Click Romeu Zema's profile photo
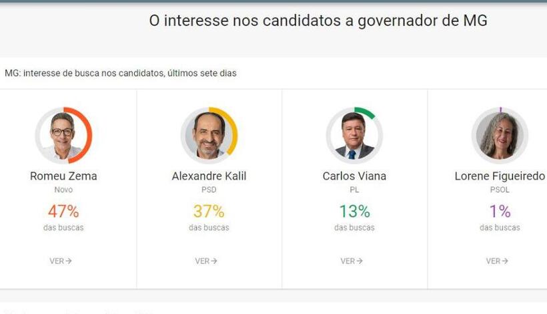 click(63, 135)
